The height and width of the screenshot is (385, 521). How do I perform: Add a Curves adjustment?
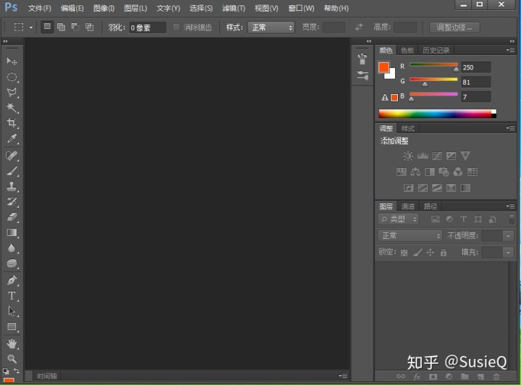(437, 156)
